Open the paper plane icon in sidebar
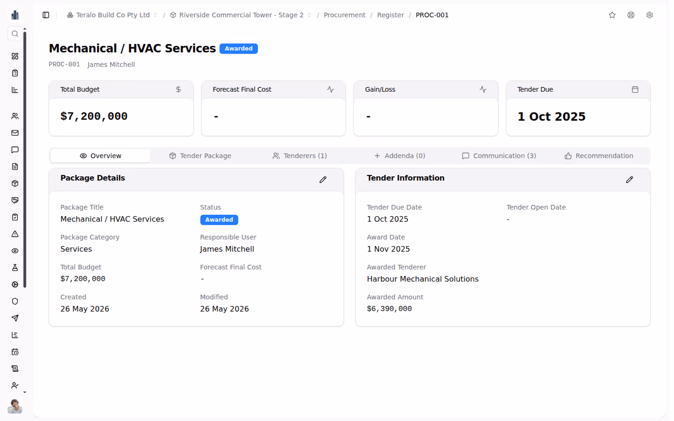674x421 pixels. pyautogui.click(x=15, y=318)
